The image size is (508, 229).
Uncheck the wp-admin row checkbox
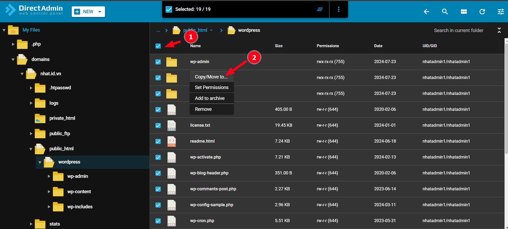[x=158, y=62]
